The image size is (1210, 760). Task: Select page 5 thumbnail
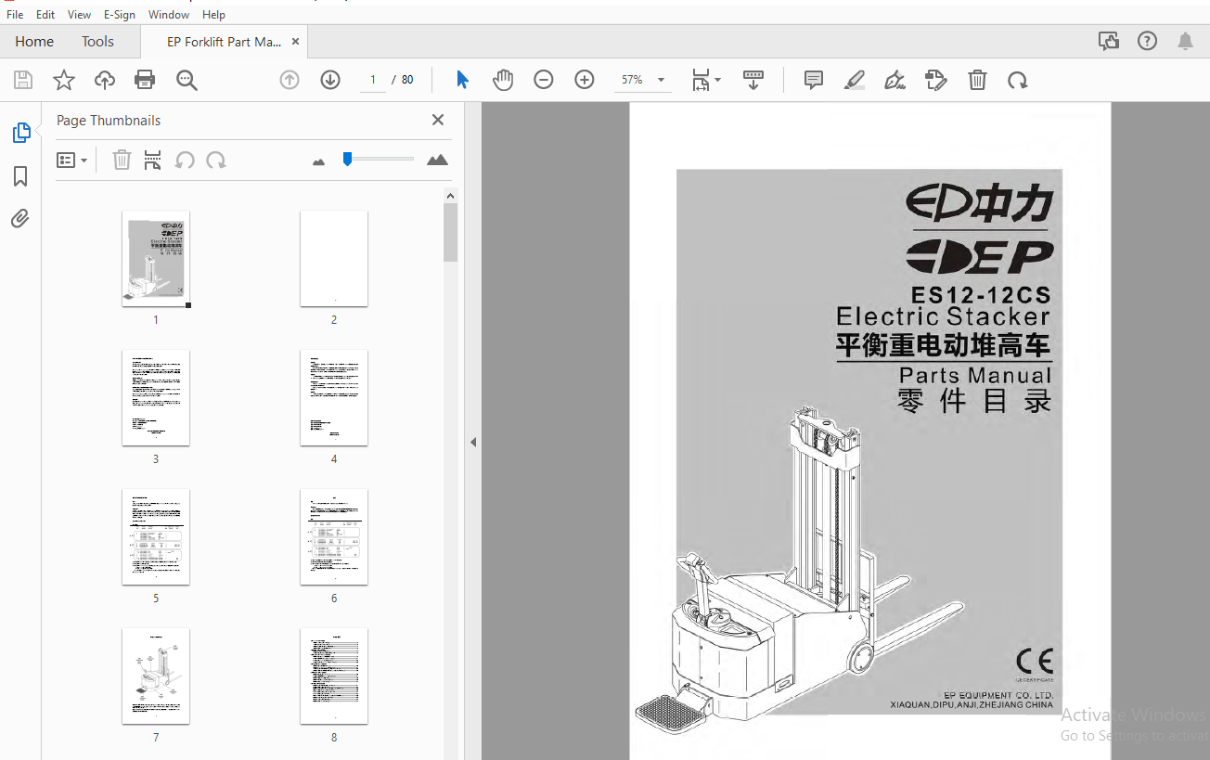156,537
